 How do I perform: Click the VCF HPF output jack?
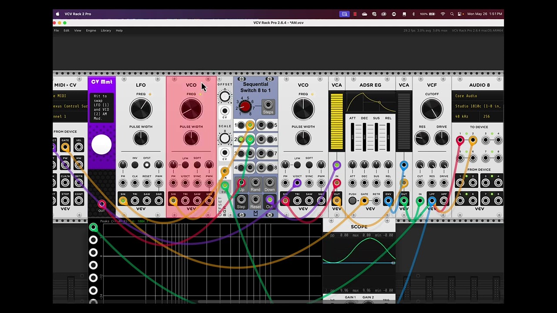pyautogui.click(x=443, y=200)
